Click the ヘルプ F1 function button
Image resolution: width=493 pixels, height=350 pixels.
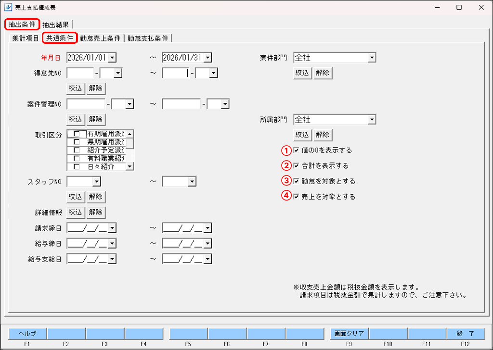(x=27, y=333)
